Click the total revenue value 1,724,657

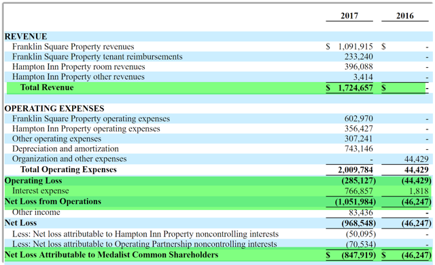(355, 87)
